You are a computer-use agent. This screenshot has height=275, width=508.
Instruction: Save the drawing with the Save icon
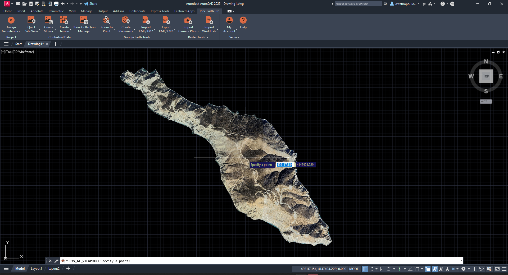pos(31,4)
